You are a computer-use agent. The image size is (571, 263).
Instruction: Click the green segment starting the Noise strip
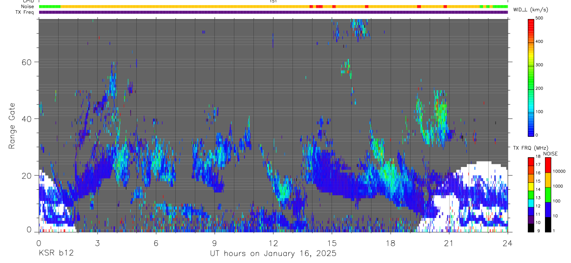point(50,6)
